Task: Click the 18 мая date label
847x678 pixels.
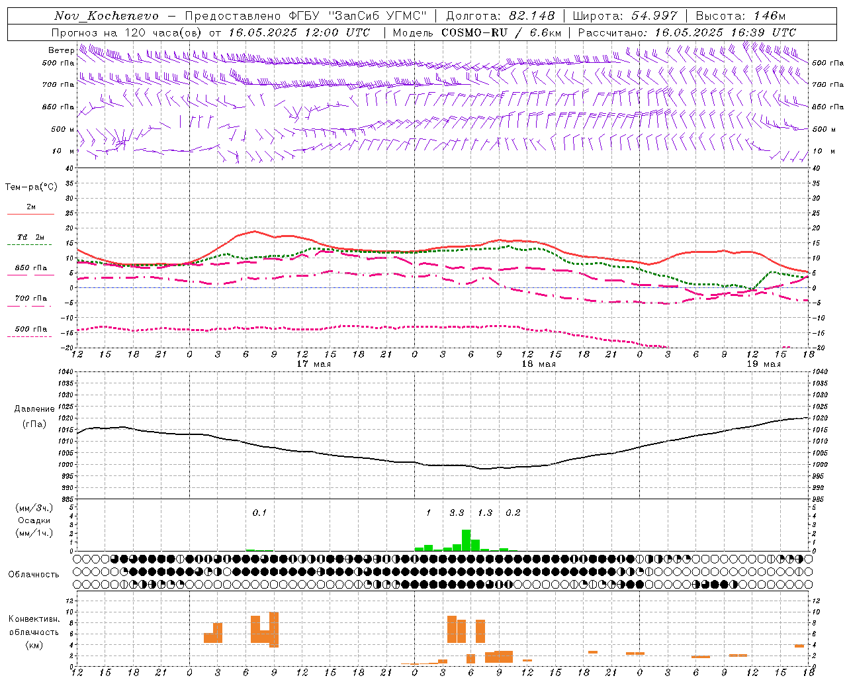Action: (539, 364)
